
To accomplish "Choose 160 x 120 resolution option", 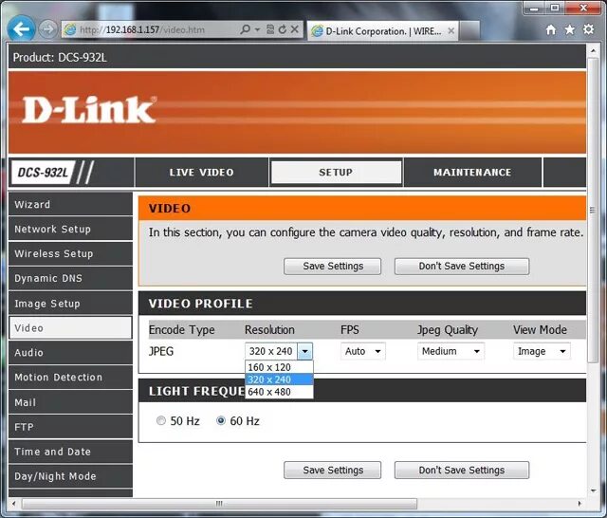I will click(279, 367).
